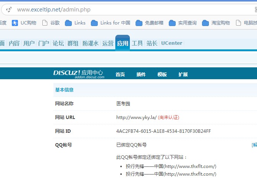Go to 扩展 in 应用中心 nav
Image resolution: width=257 pixels, height=181 pixels.
pos(183,74)
